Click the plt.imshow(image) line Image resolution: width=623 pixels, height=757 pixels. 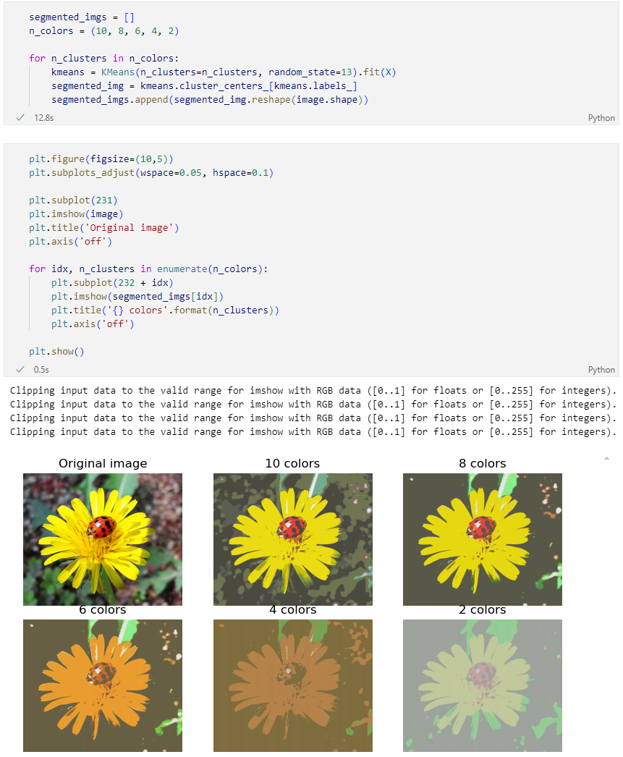[76, 214]
